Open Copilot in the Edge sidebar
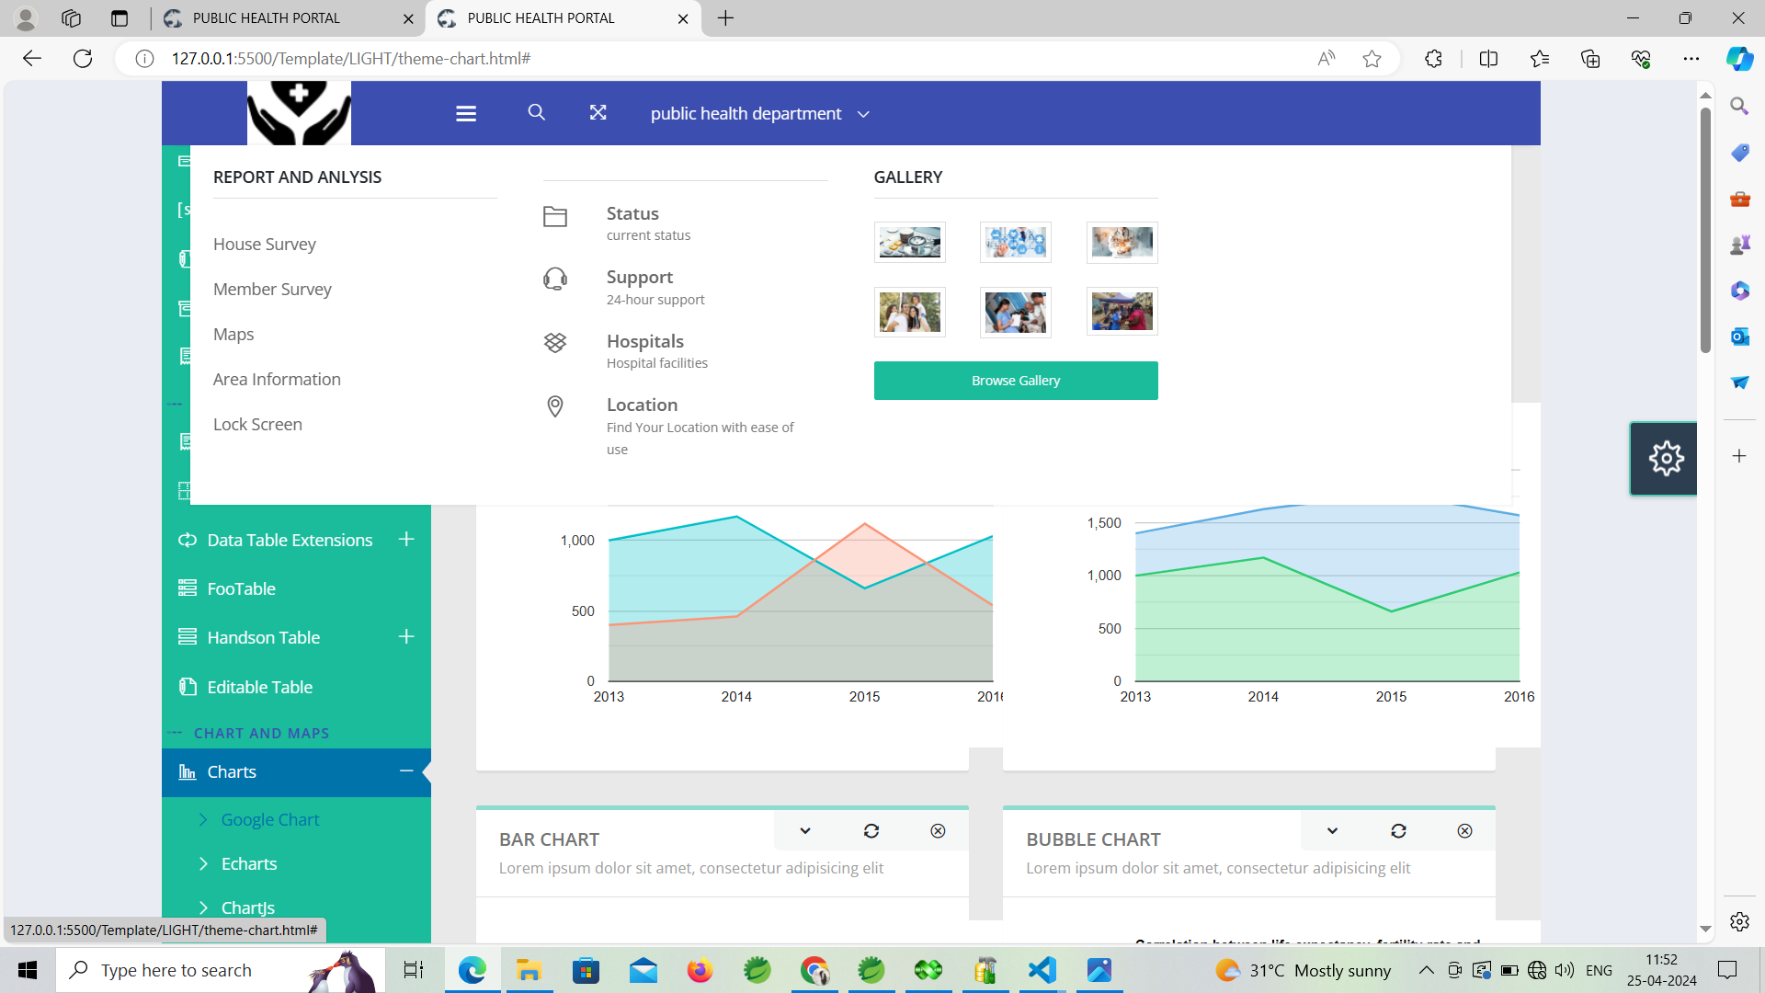The height and width of the screenshot is (993, 1765). click(1739, 58)
